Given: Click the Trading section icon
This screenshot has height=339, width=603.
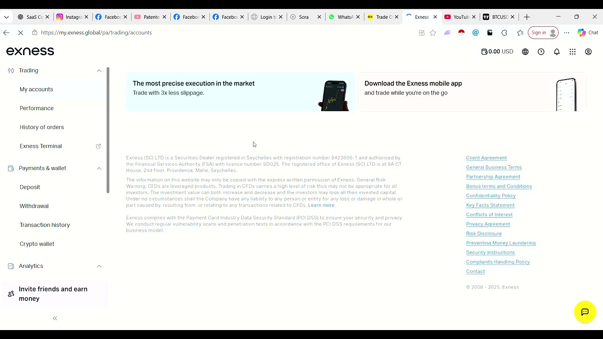Looking at the screenshot, I should (11, 71).
